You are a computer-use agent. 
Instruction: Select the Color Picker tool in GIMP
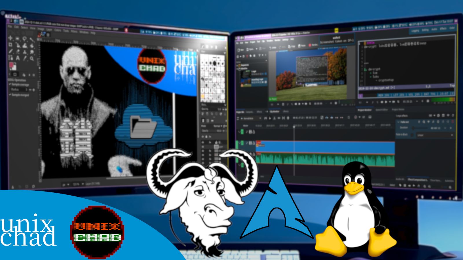tap(25, 58)
